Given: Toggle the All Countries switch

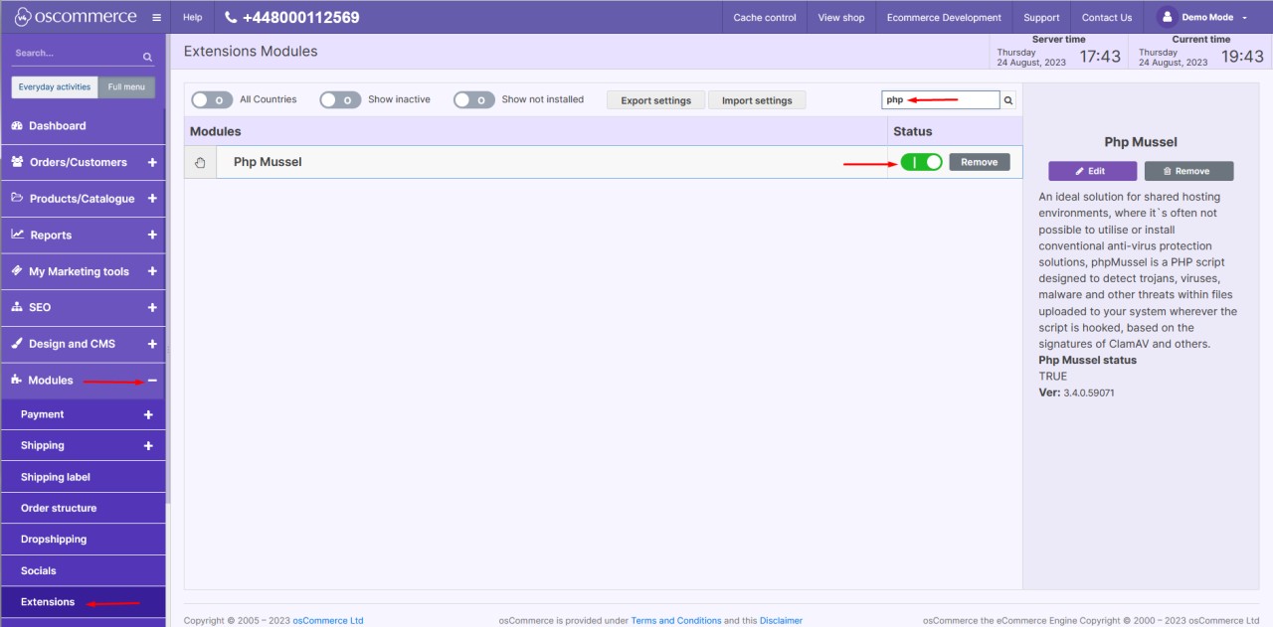Looking at the screenshot, I should tap(212, 99).
